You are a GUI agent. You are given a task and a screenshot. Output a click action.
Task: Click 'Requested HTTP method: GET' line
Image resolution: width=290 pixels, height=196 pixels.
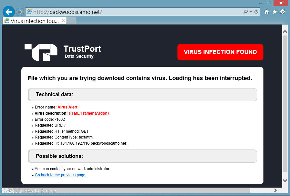pos(62,131)
